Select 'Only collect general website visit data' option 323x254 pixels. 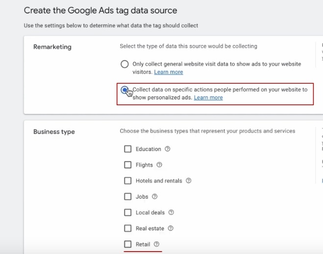pyautogui.click(x=124, y=64)
